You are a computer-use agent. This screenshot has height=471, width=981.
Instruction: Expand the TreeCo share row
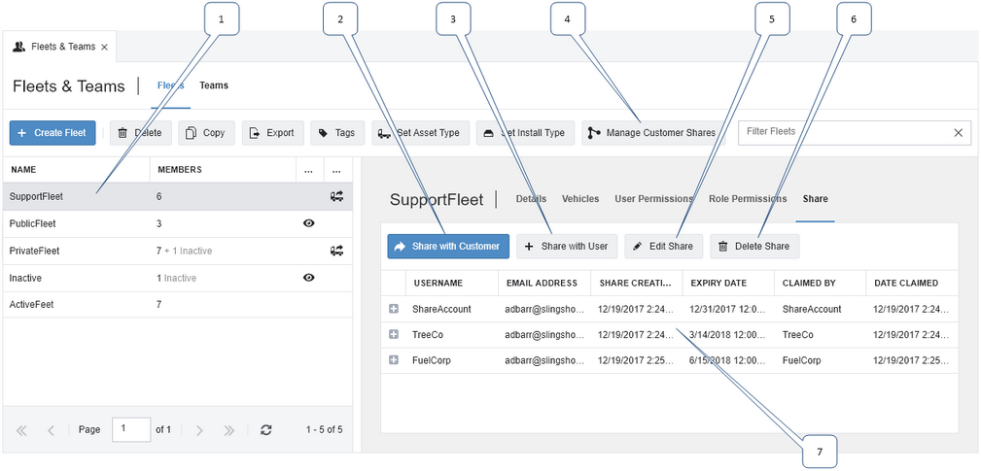click(394, 335)
